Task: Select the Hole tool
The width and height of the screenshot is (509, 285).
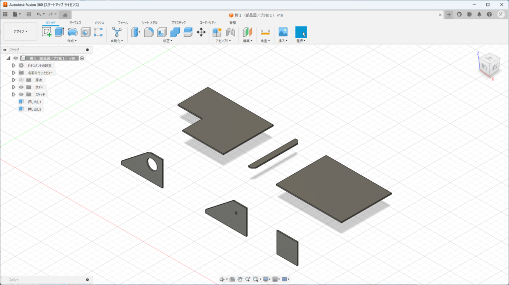Action: [85, 32]
